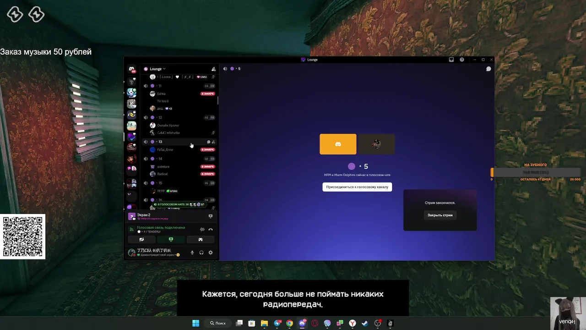Select the orange Discord participant tile
Image resolution: width=586 pixels, height=330 pixels.
338,144
